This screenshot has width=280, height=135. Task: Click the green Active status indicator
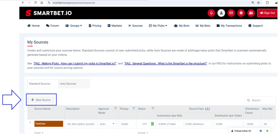pos(152,124)
